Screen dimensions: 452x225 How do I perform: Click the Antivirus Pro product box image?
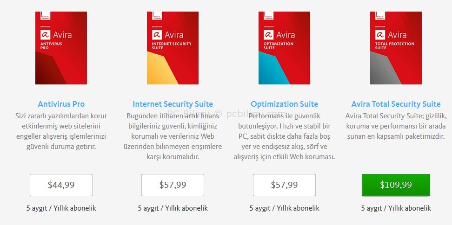pyautogui.click(x=61, y=48)
